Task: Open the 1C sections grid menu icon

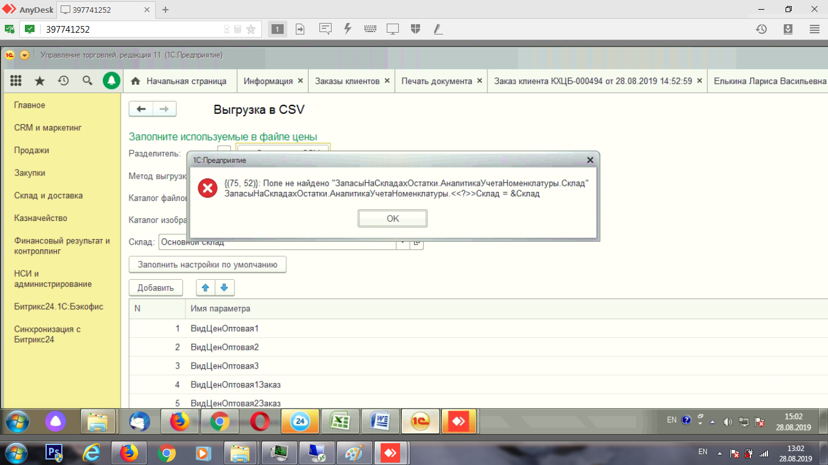Action: tap(16, 81)
